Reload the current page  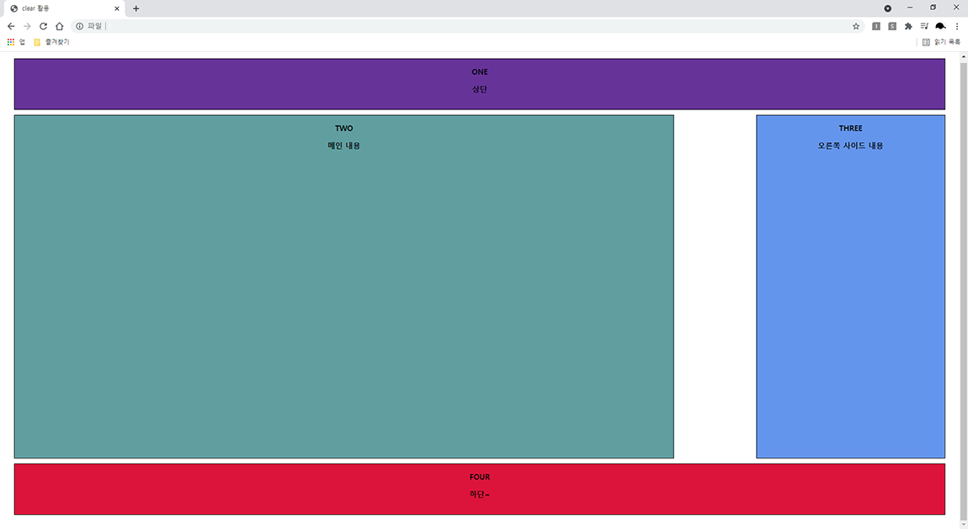[x=42, y=26]
